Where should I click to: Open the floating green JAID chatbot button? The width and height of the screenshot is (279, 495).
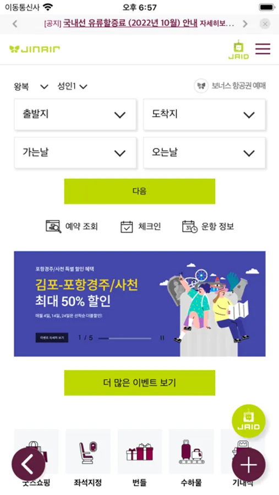click(249, 421)
